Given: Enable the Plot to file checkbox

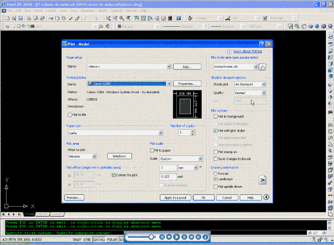Looking at the screenshot, I should tap(70, 115).
